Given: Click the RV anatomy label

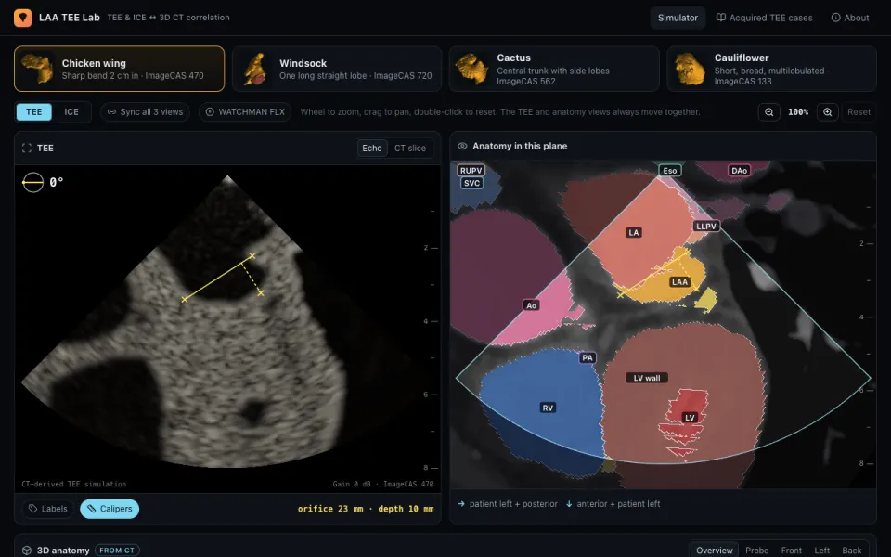Looking at the screenshot, I should pyautogui.click(x=548, y=408).
